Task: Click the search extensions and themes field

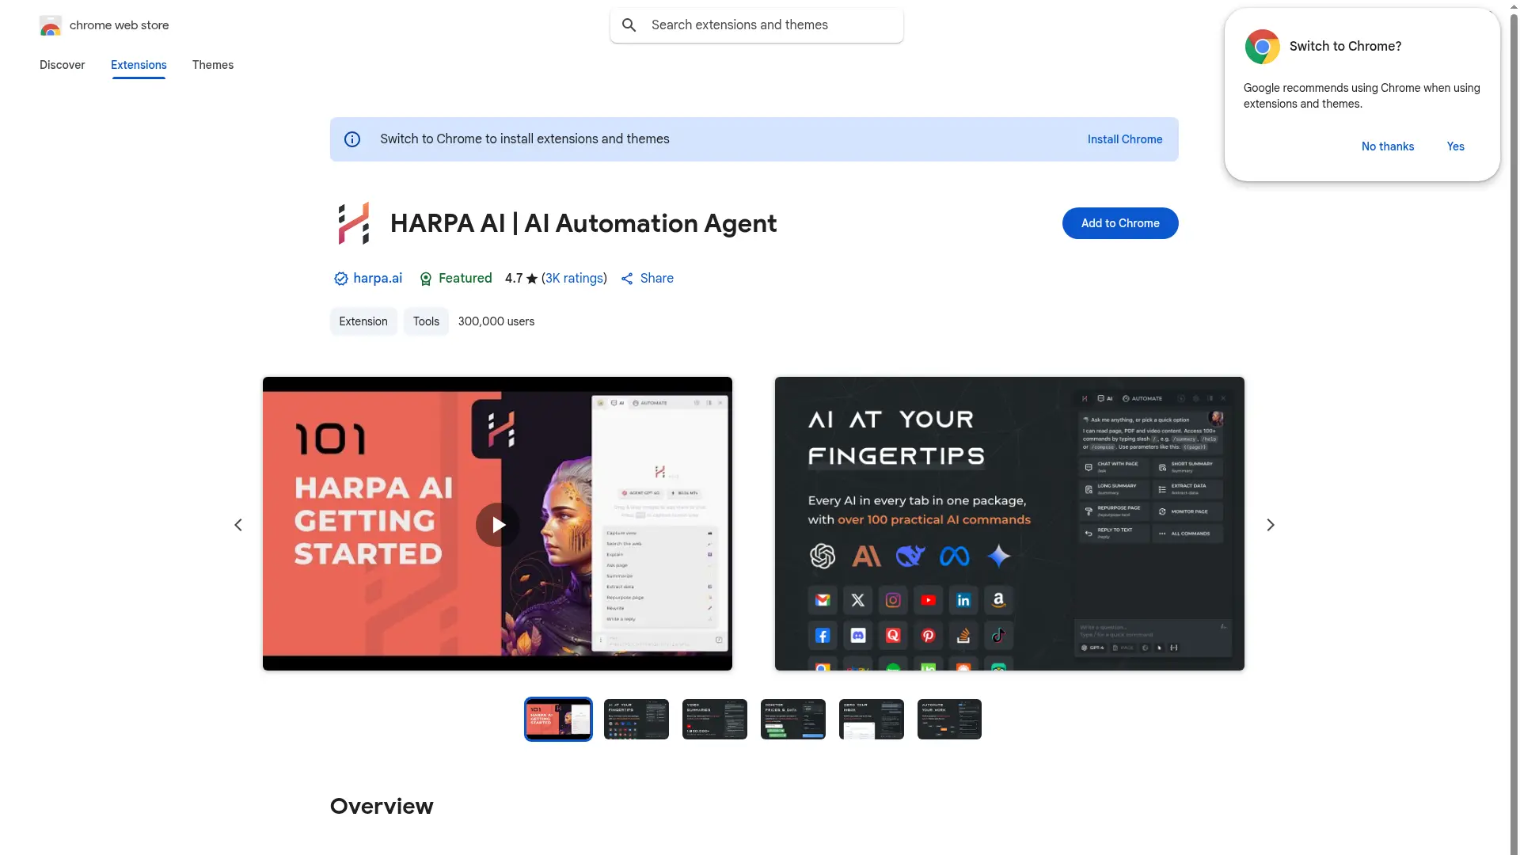Action: click(x=768, y=25)
